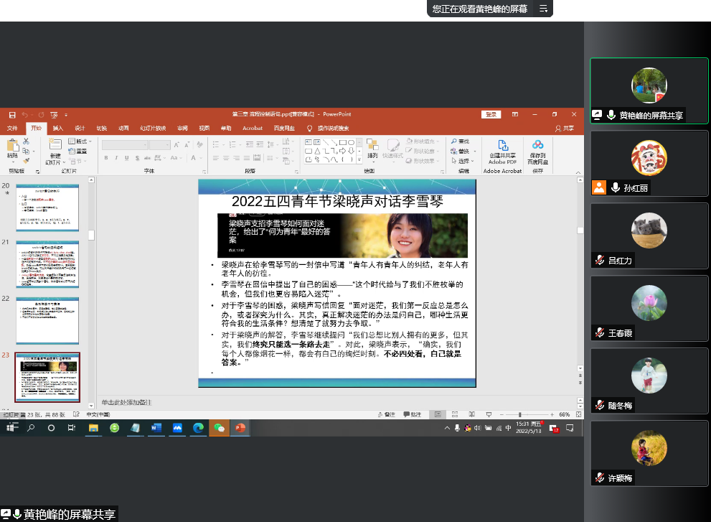Click the 登录 sign-in button
Image resolution: width=711 pixels, height=522 pixels.
[x=491, y=114]
